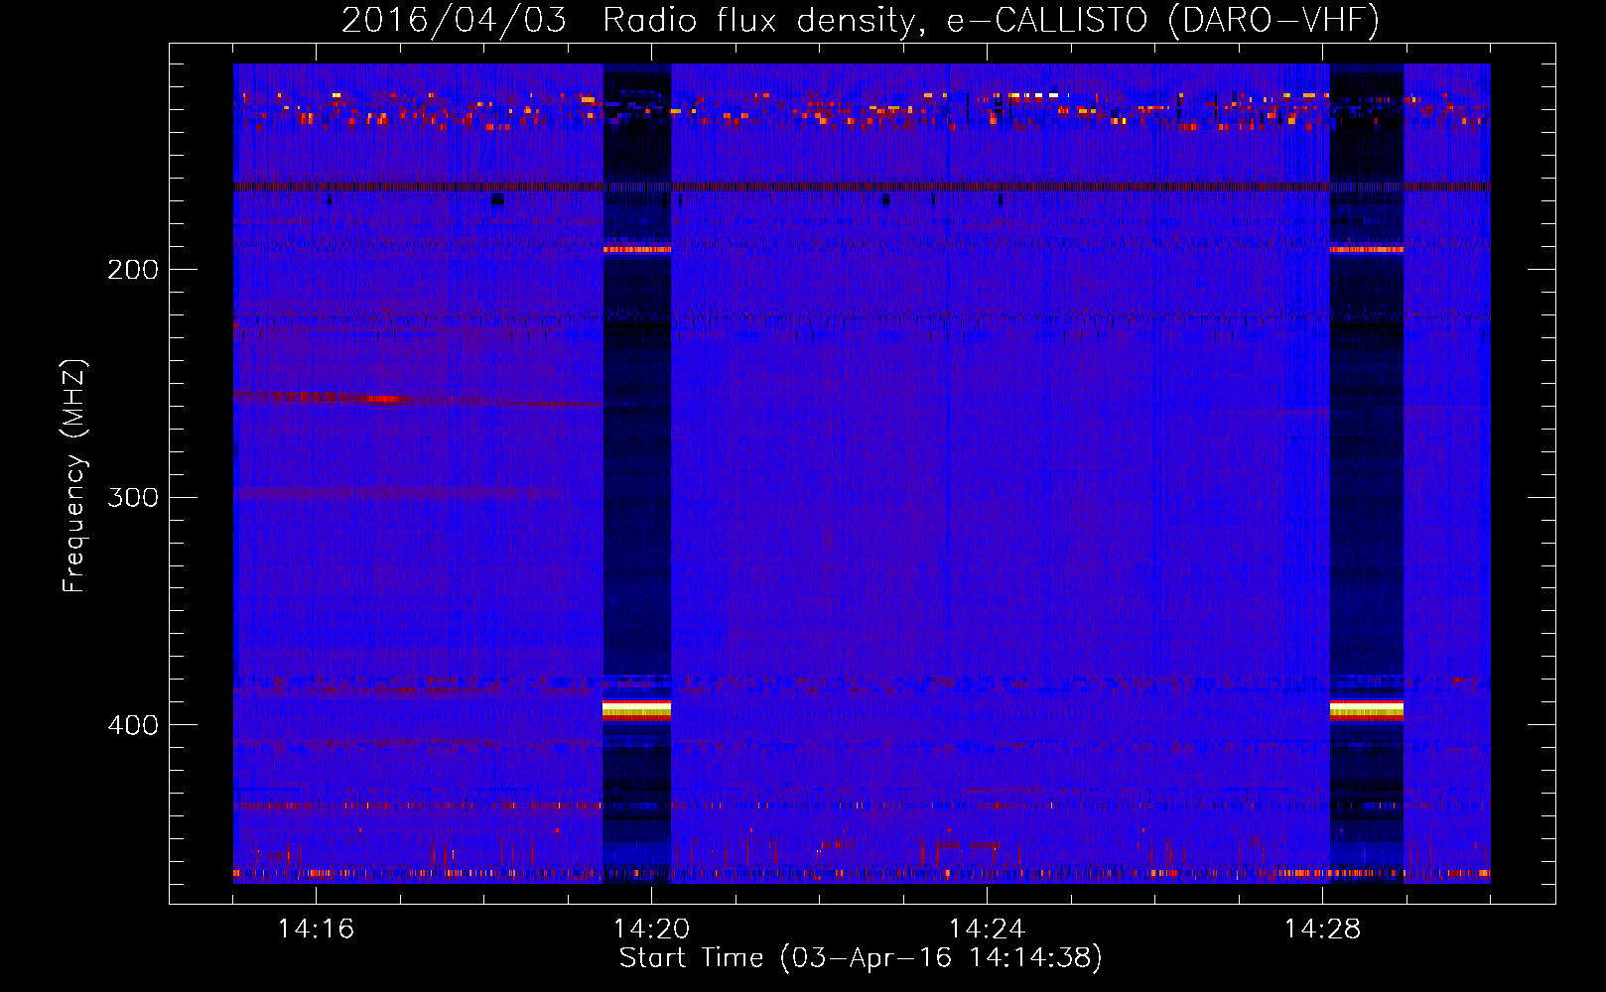Click the 14:16 time tick label
This screenshot has width=1606, height=992.
[x=316, y=929]
